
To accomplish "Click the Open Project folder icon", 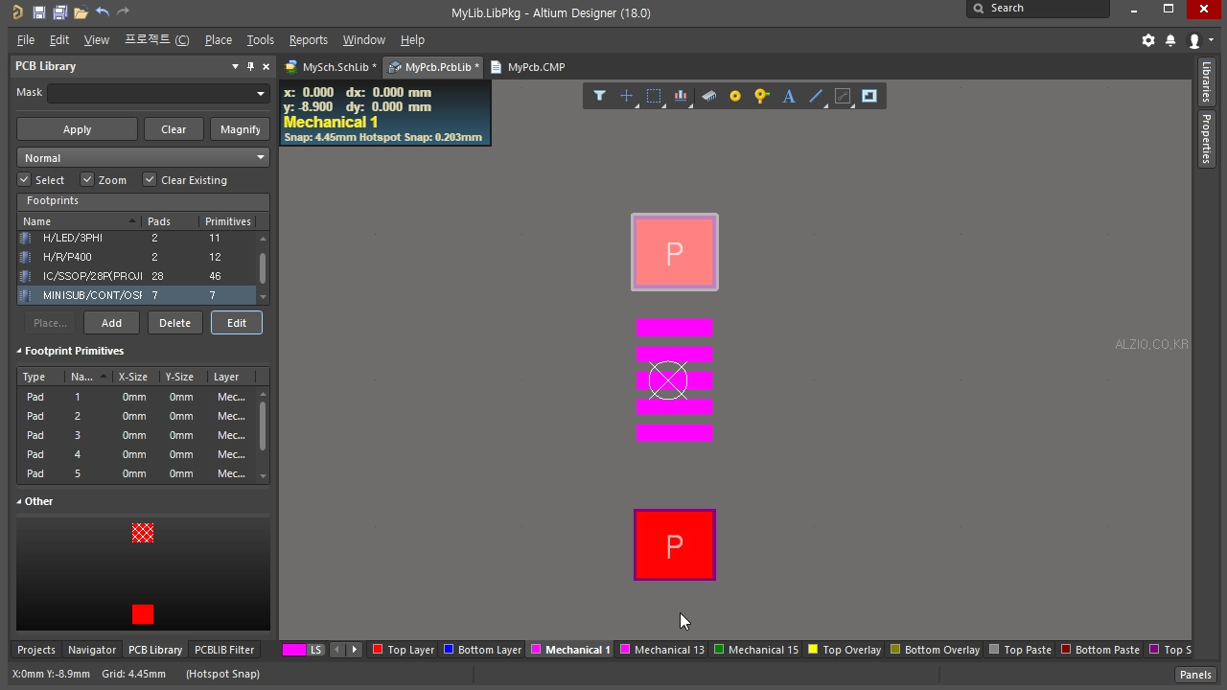I will click(x=81, y=12).
